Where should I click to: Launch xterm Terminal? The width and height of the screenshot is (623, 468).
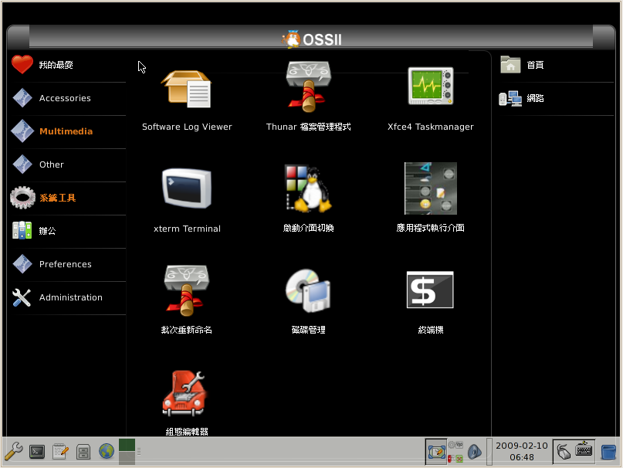click(x=187, y=189)
